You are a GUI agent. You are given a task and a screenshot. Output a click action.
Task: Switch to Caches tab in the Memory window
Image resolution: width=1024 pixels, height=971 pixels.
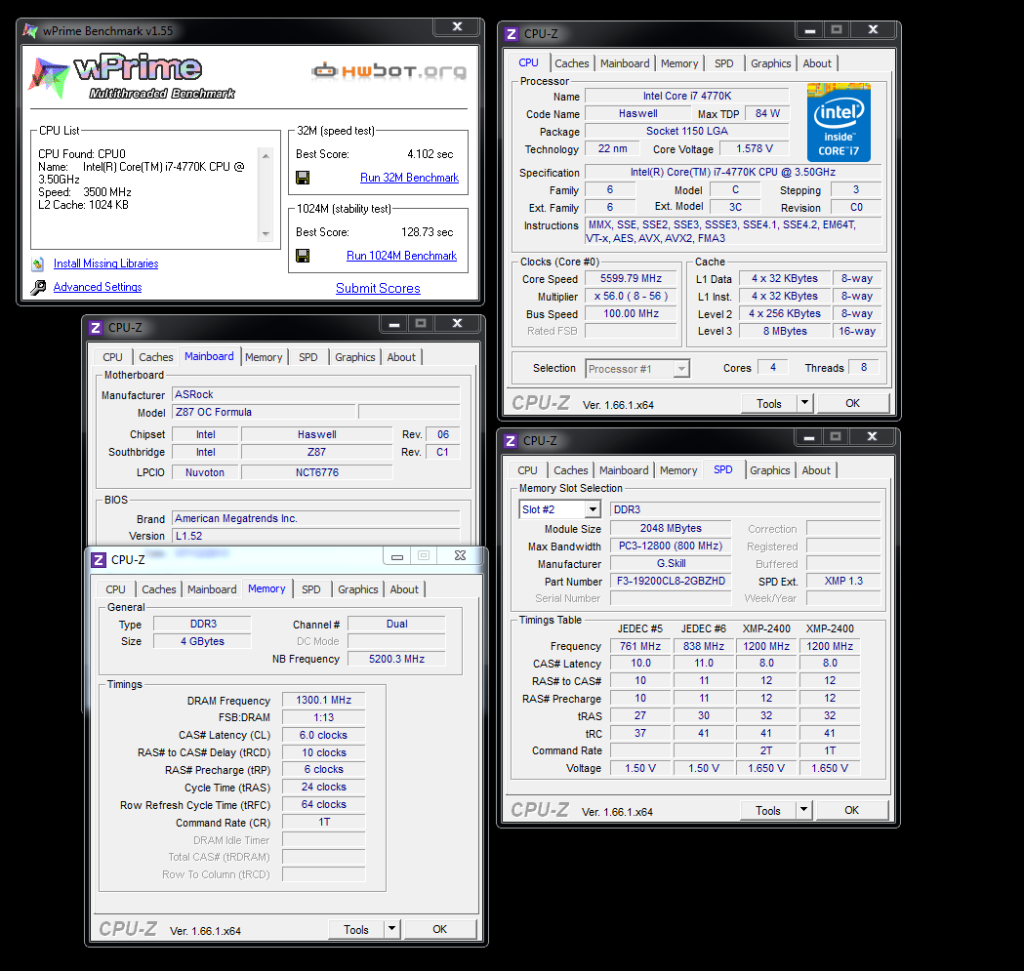[159, 589]
